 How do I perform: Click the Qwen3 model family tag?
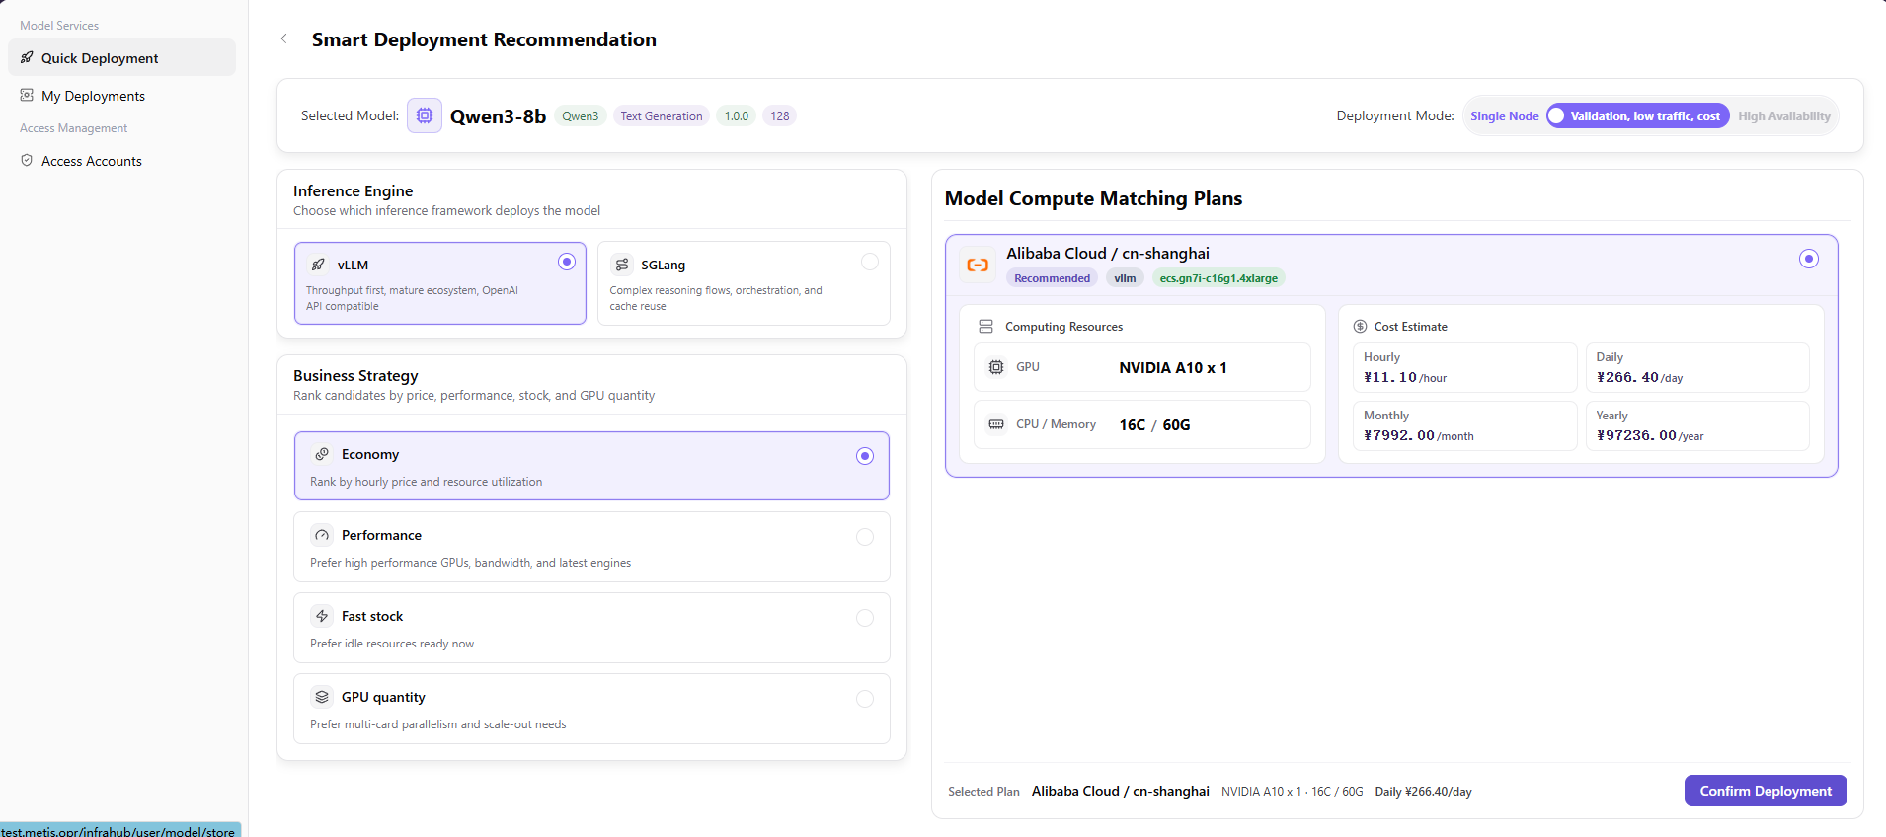[581, 115]
